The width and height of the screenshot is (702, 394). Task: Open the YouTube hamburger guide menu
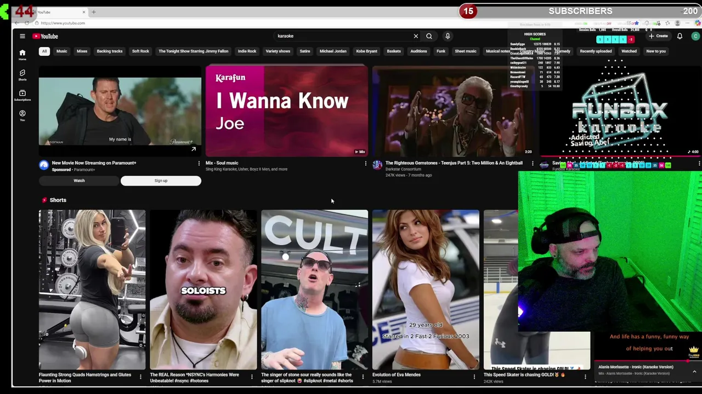pos(22,36)
